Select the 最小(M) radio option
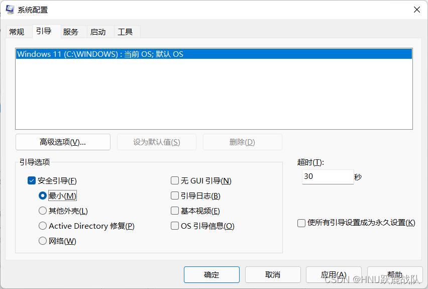The image size is (428, 289). 43,196
